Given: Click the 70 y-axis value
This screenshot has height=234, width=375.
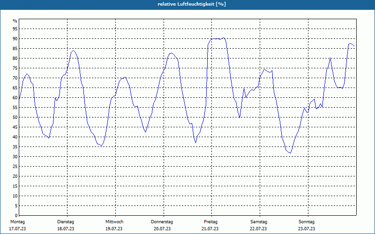Looking at the screenshot, I should 15,78.
